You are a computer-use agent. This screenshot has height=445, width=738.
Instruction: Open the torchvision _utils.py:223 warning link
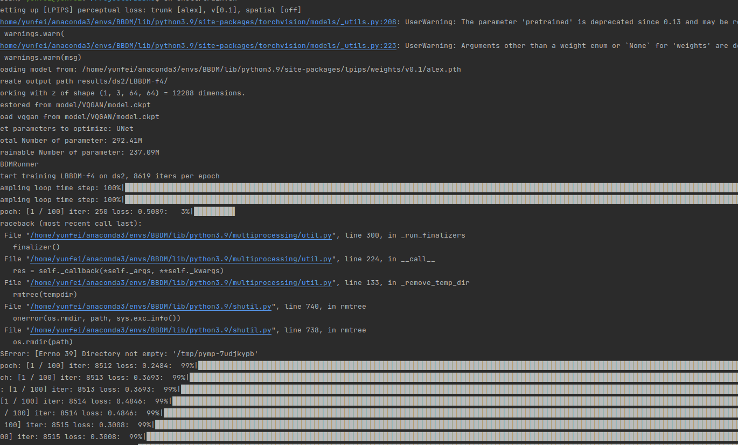198,45
